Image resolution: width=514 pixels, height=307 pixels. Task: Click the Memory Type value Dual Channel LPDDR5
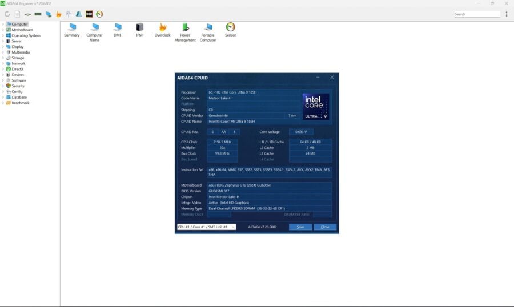[x=269, y=208]
